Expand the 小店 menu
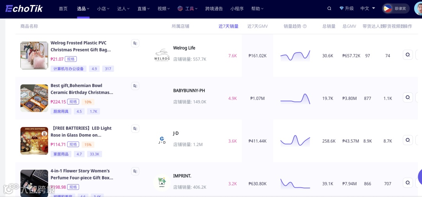 [103, 9]
